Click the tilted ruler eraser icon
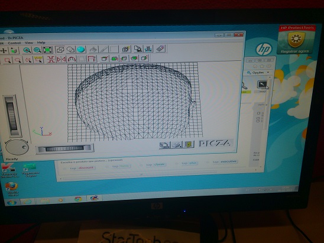 [x=161, y=48]
